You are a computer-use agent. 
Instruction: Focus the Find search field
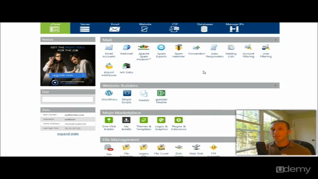68,99
